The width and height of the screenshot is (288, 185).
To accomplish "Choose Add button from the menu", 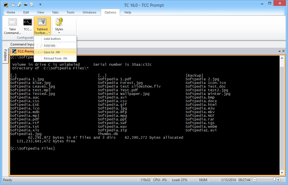I will pyautogui.click(x=55, y=39).
